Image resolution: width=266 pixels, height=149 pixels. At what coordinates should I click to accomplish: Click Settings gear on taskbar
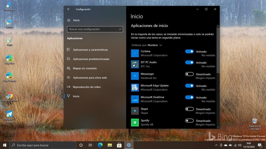pos(129,145)
